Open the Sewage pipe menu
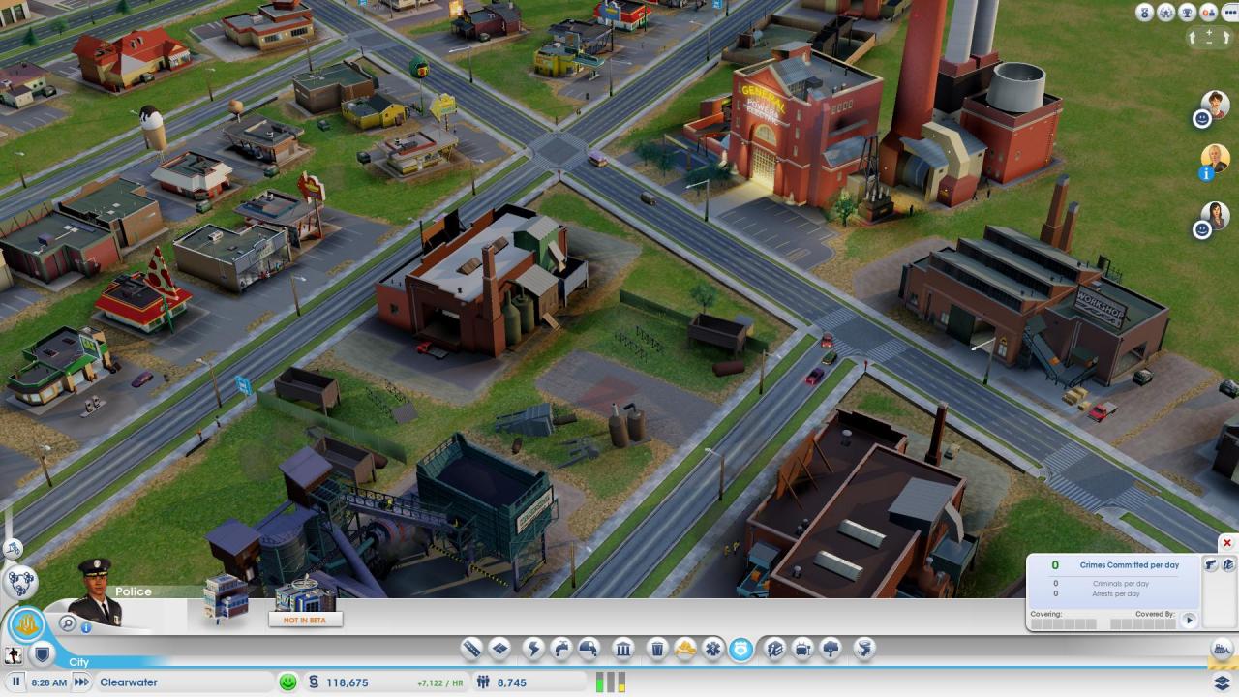 588,649
